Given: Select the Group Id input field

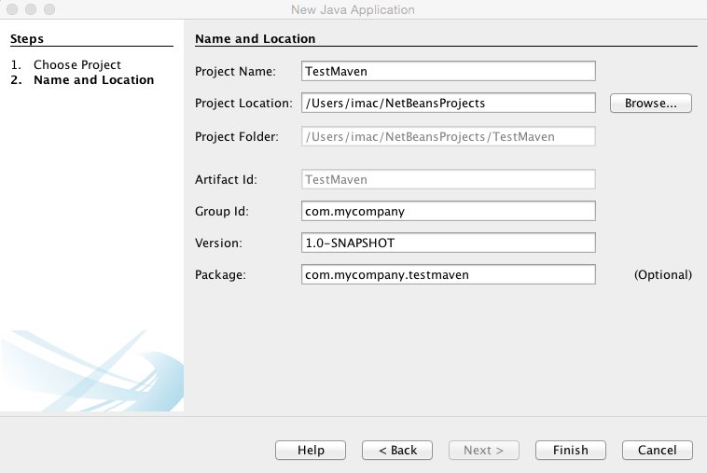Looking at the screenshot, I should pyautogui.click(x=449, y=211).
